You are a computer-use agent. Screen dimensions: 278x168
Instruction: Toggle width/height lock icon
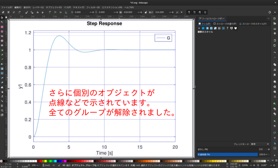pyautogui.click(x=146, y=12)
